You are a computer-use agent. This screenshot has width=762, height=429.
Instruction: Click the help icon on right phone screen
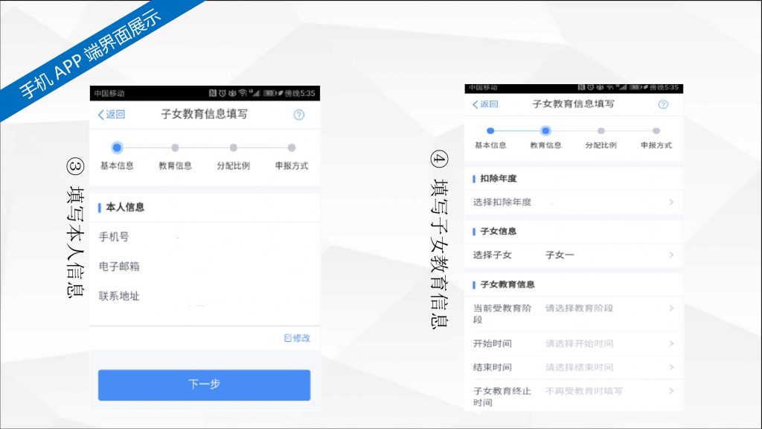[663, 104]
